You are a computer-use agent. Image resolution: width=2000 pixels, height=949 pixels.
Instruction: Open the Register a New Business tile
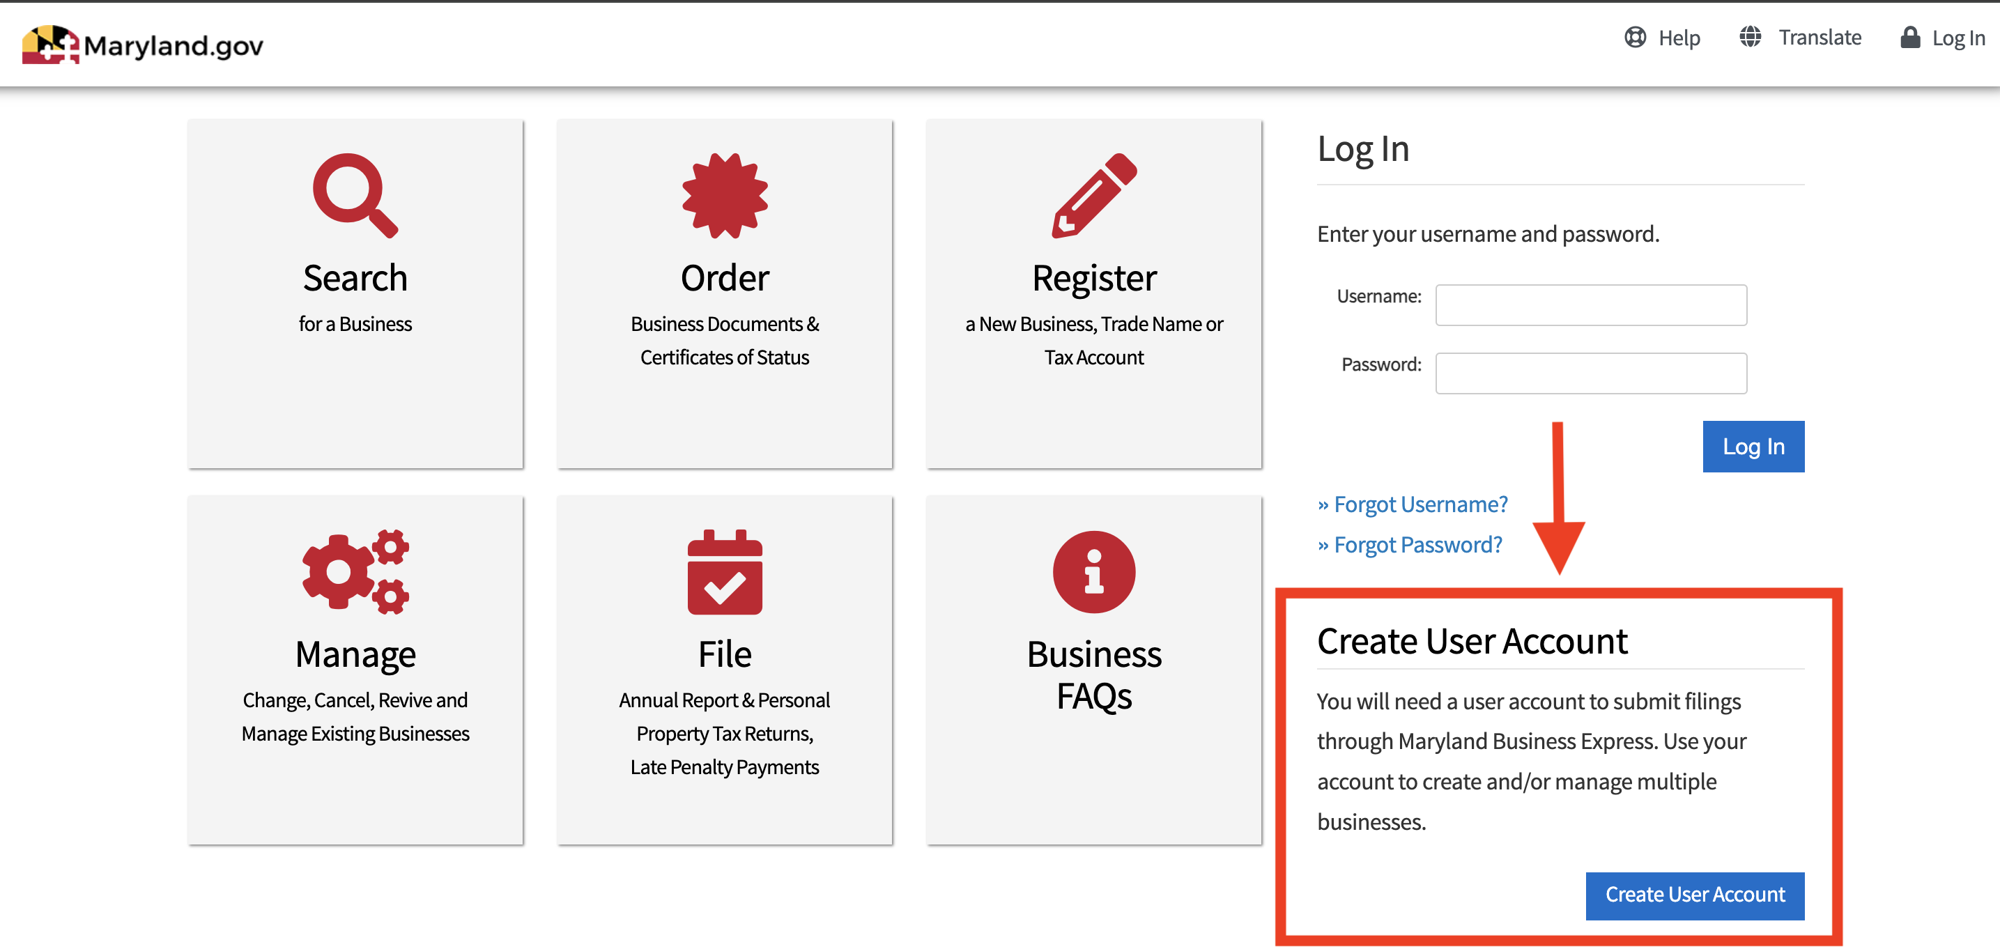[x=1094, y=293]
